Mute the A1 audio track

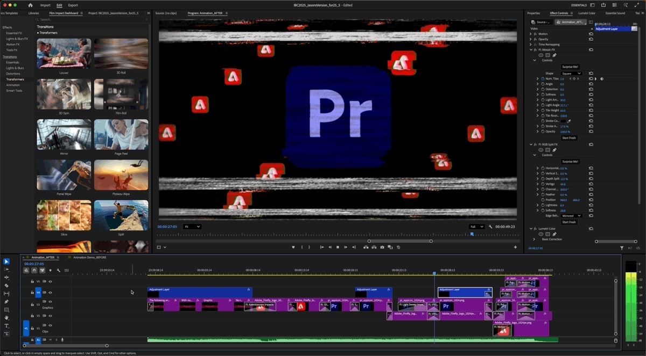50,339
